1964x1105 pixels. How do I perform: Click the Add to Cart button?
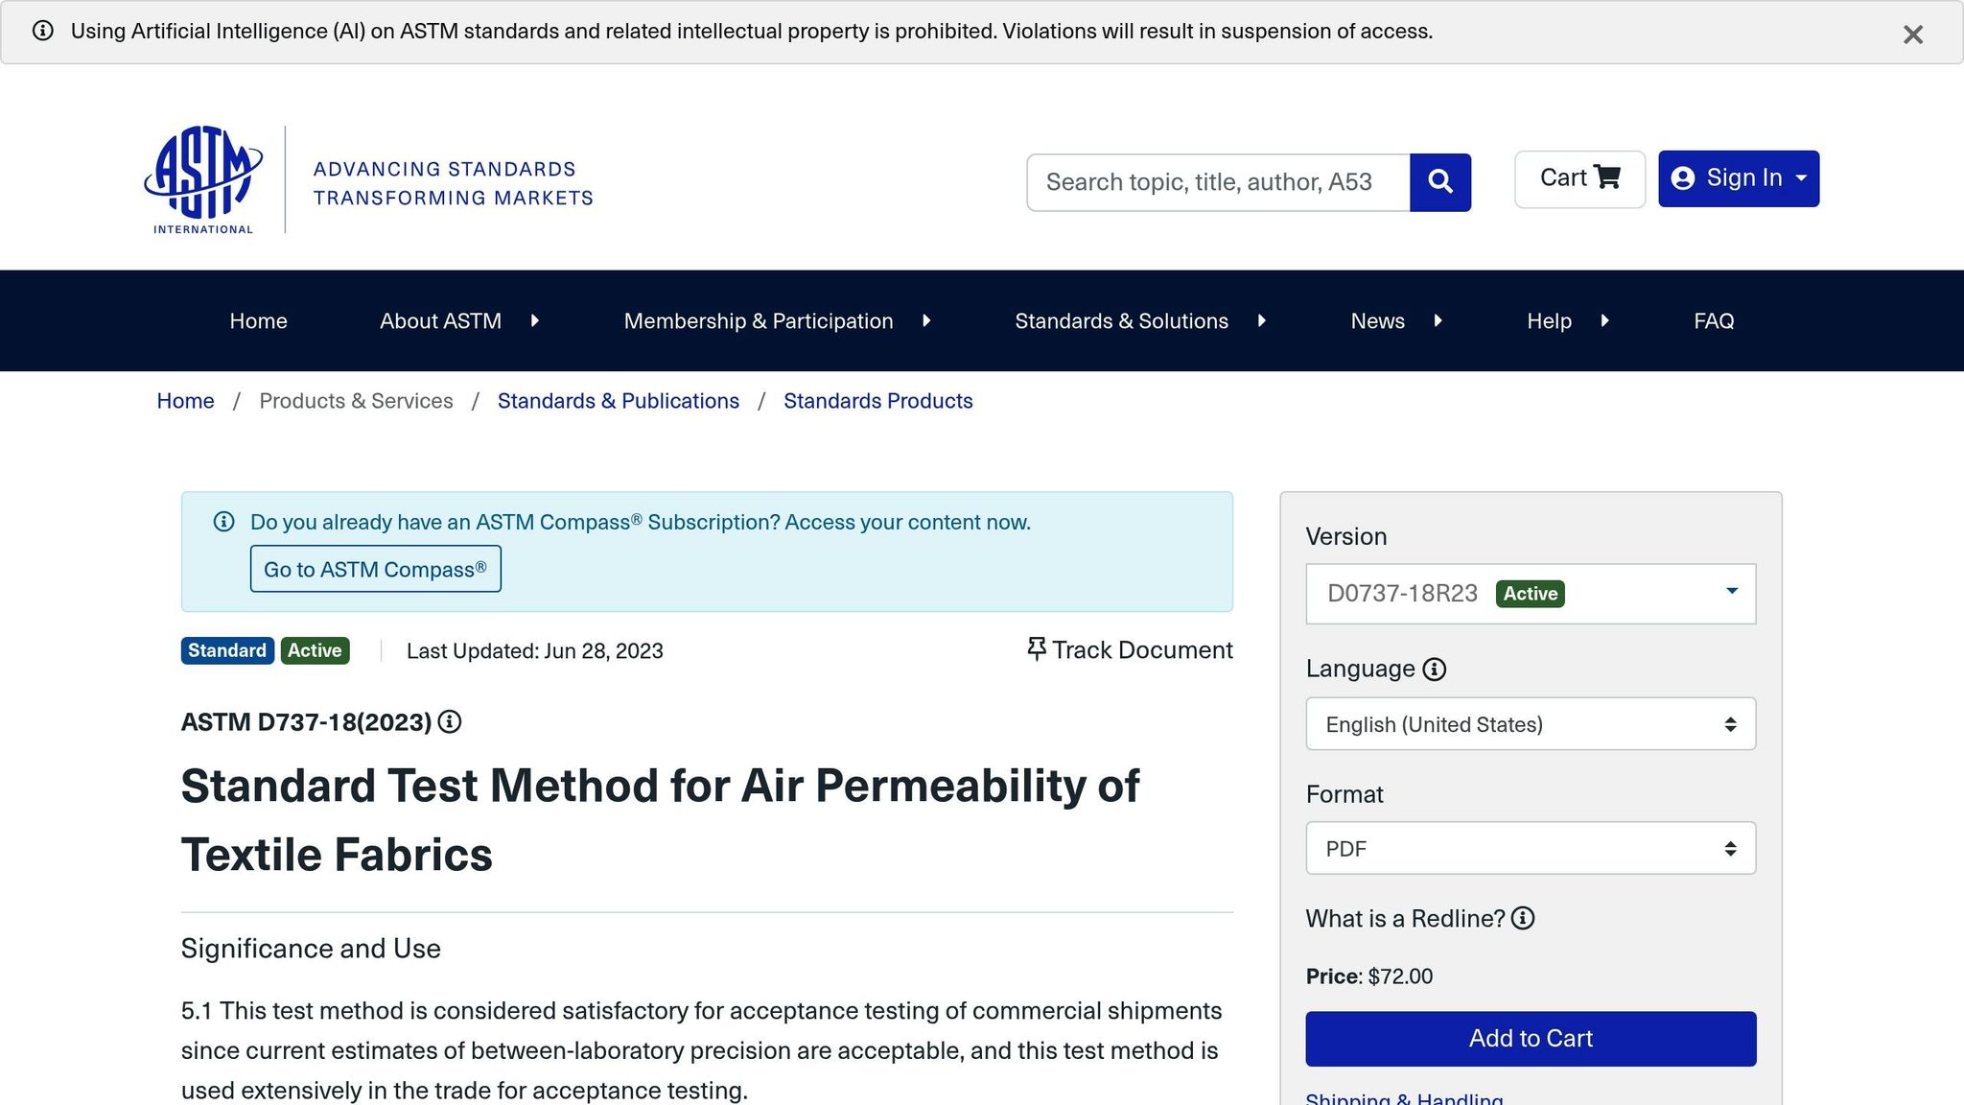tap(1530, 1039)
